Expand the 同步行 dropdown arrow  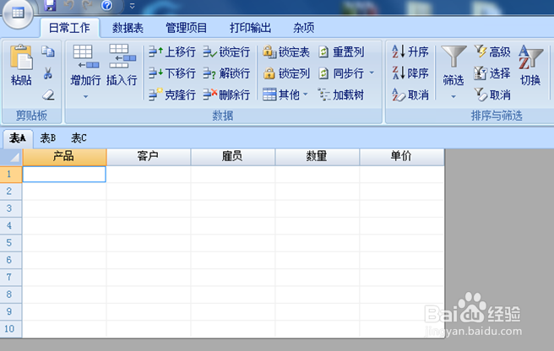coord(372,73)
